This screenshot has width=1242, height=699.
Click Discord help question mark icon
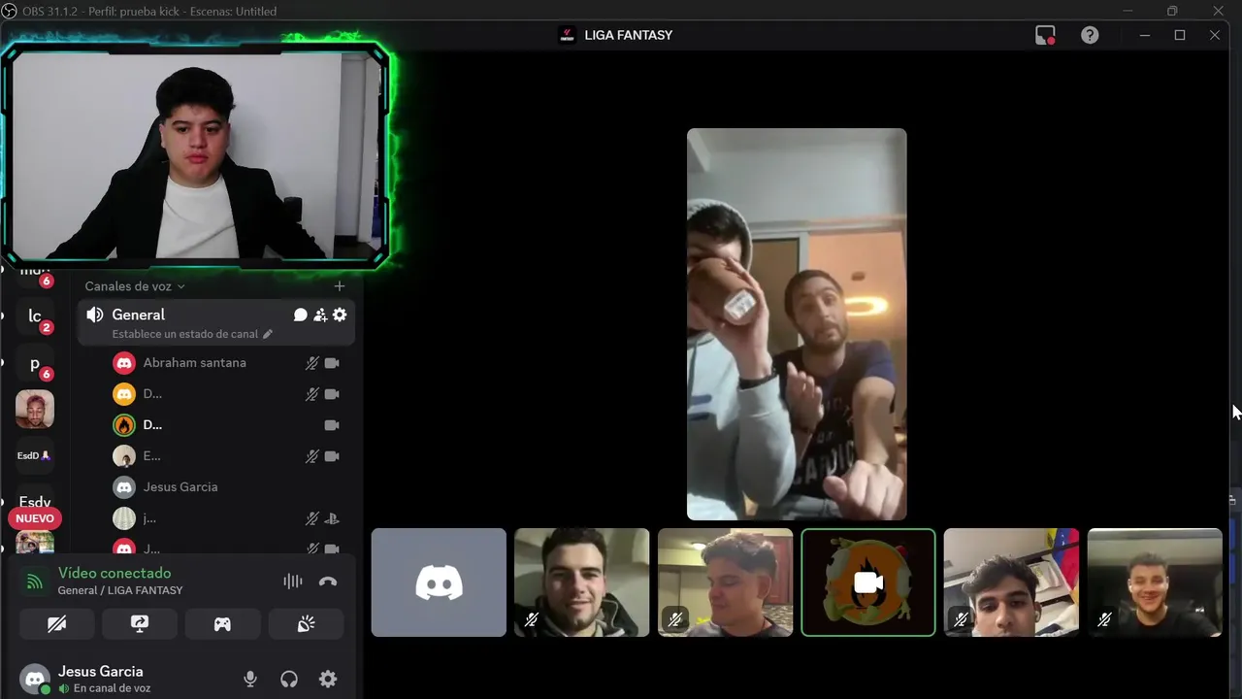(x=1090, y=35)
